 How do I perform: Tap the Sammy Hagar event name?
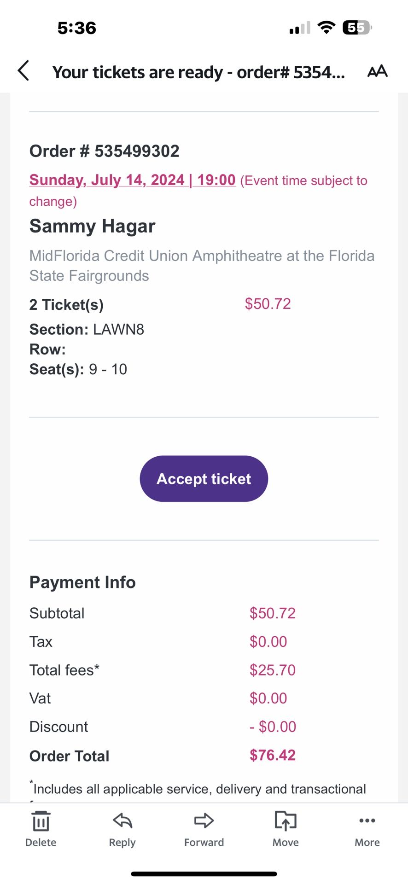pos(93,226)
